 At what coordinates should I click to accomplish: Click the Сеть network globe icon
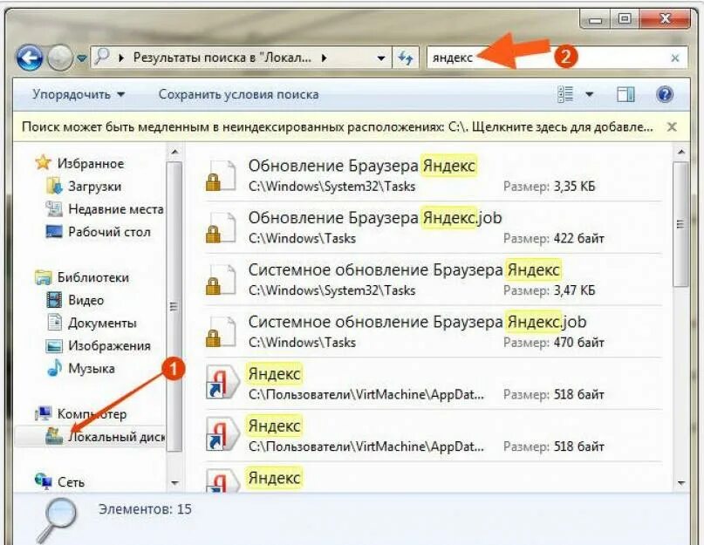[43, 481]
